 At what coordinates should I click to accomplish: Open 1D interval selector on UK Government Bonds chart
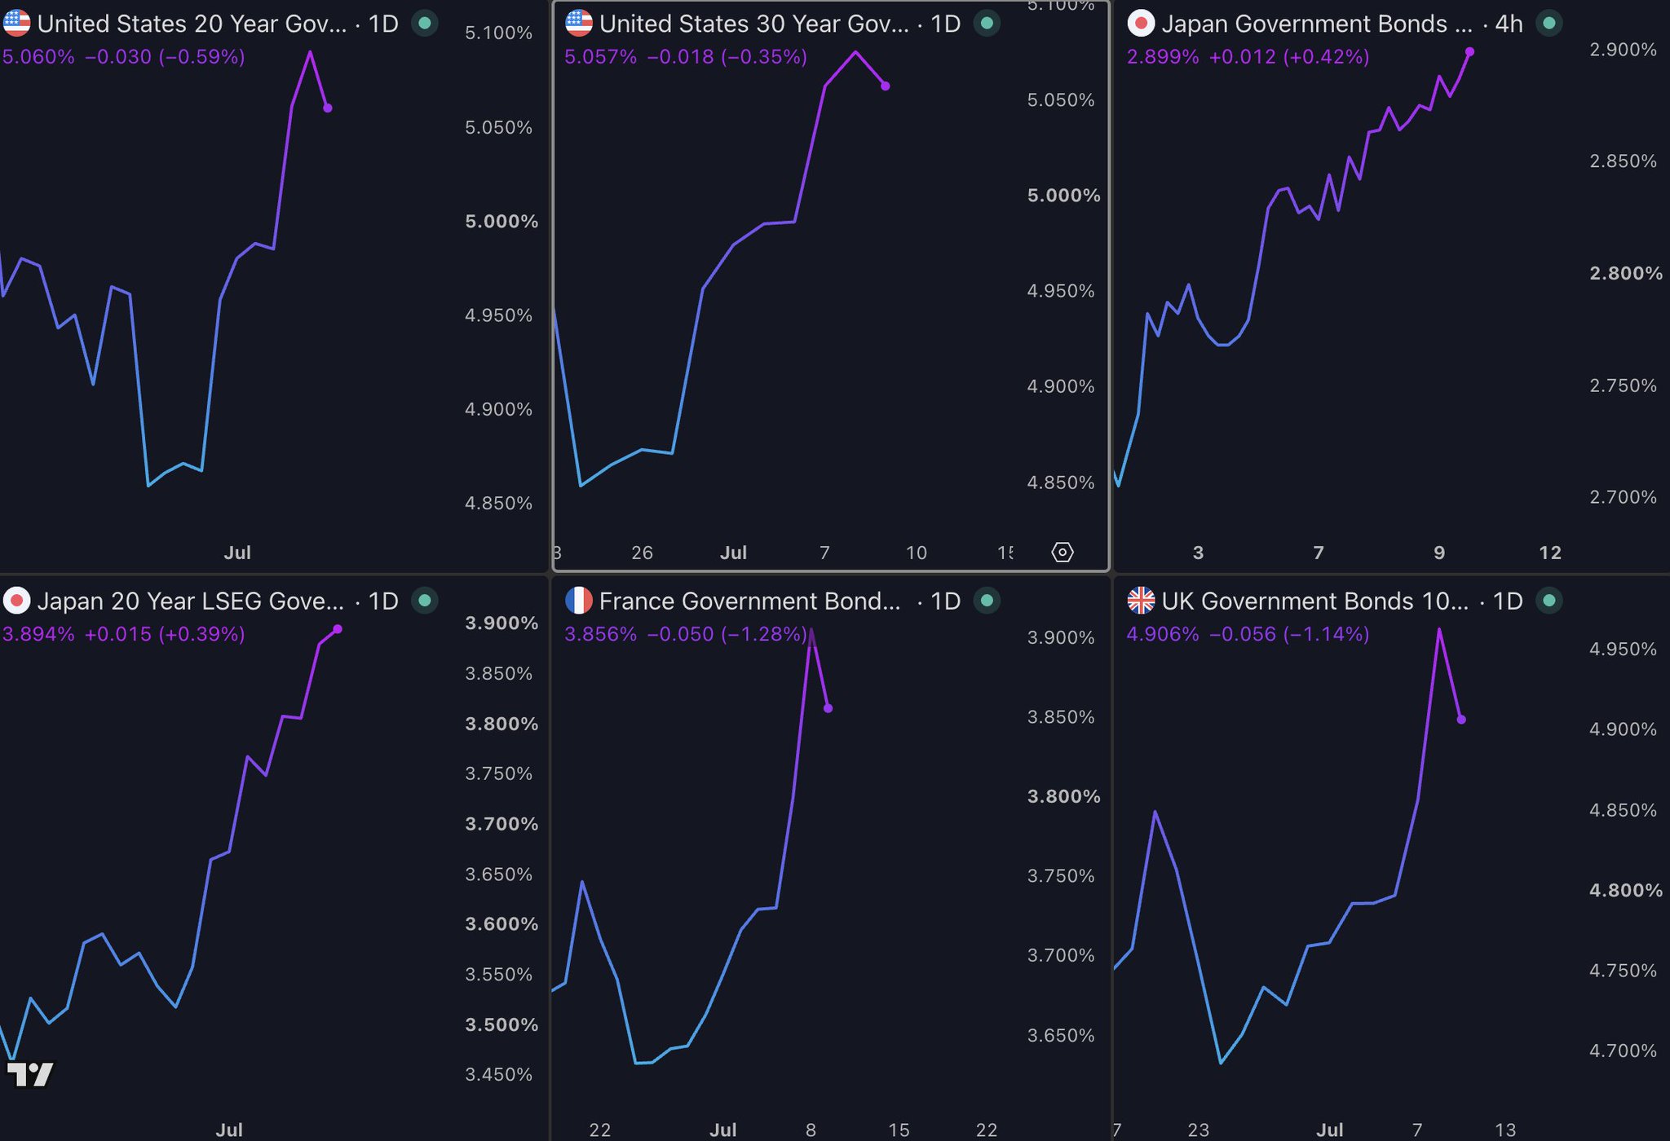click(1508, 601)
